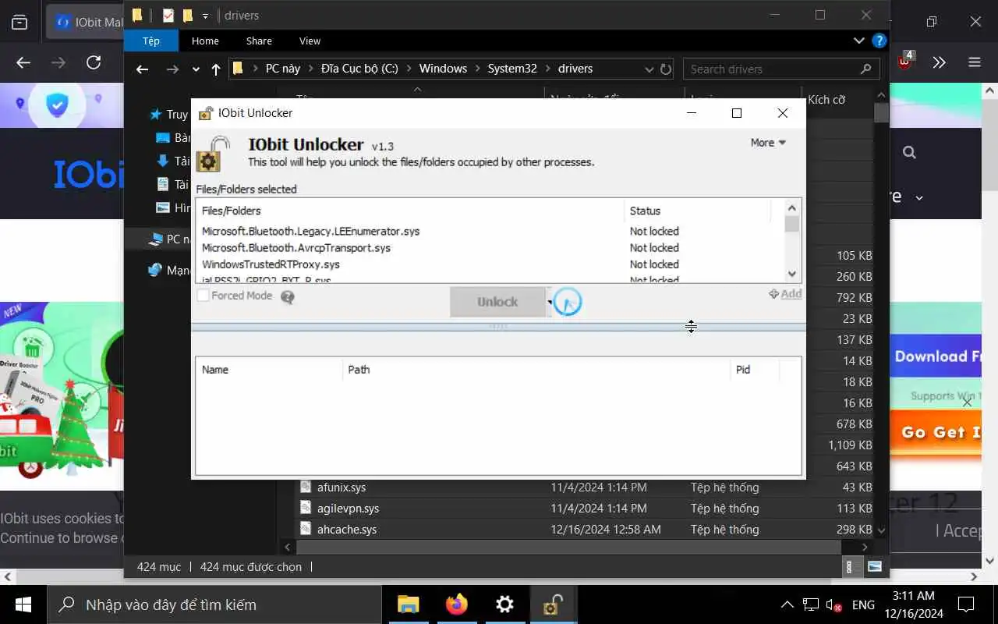Go up one folder level in Explorer

coord(216,69)
